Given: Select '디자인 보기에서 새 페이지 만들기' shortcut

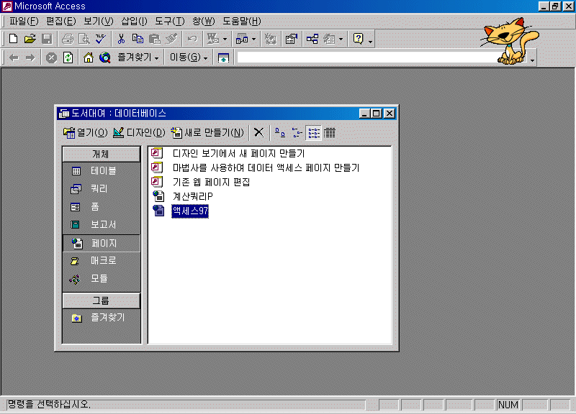Looking at the screenshot, I should [x=228, y=153].
